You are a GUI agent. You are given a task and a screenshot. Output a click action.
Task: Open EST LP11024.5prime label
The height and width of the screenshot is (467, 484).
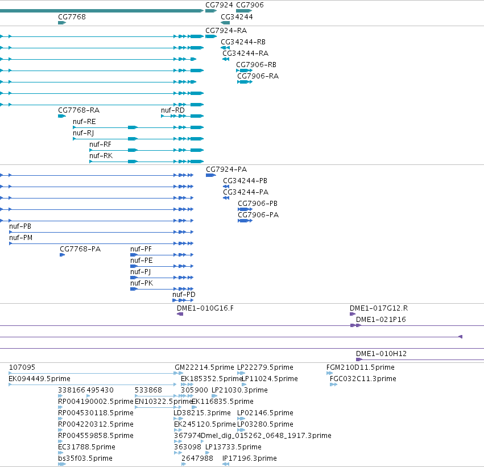pos(270,379)
